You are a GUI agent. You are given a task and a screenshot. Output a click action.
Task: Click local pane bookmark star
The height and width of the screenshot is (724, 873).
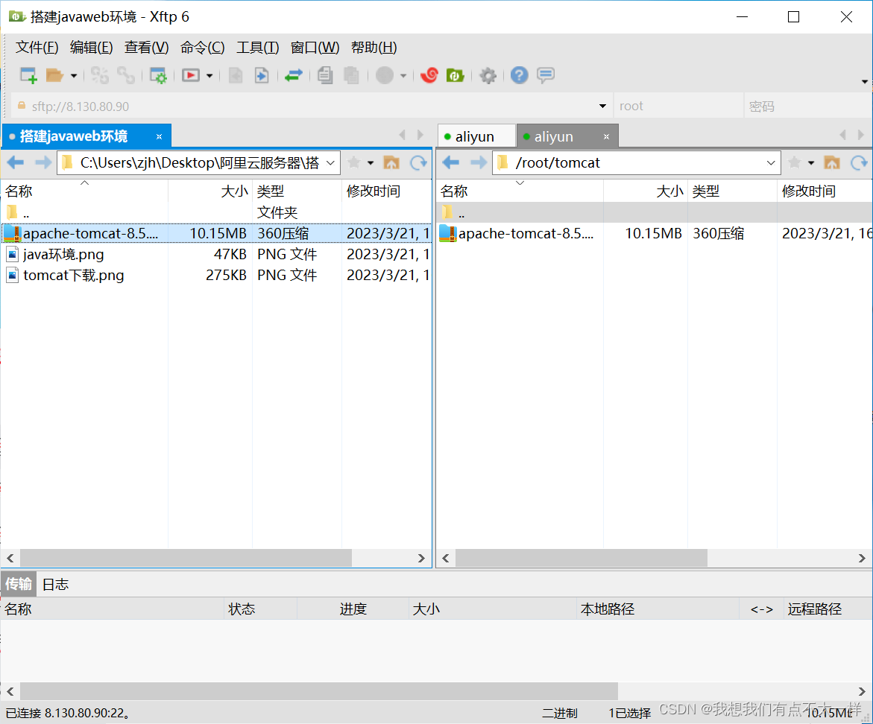pyautogui.click(x=353, y=163)
